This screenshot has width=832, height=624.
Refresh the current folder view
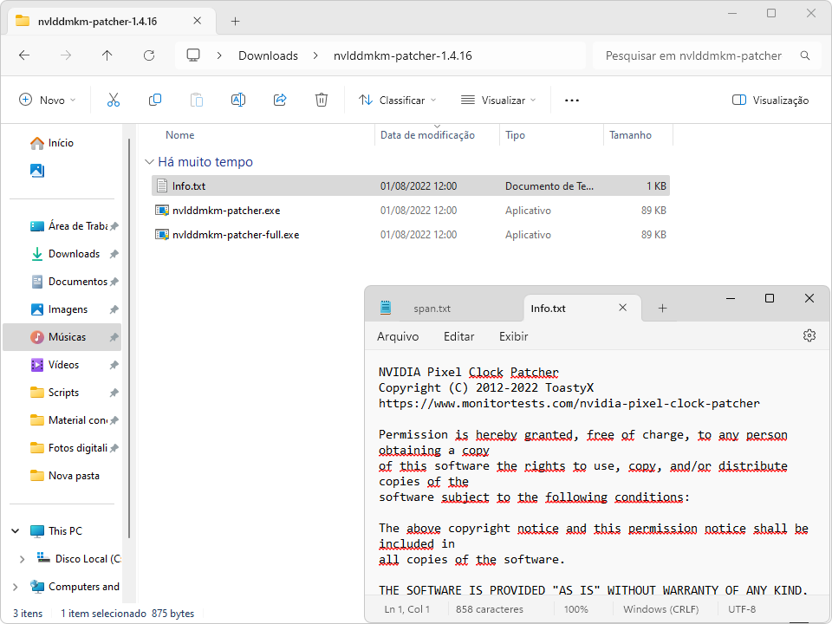tap(149, 55)
